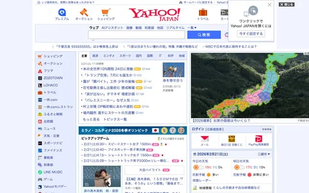Image resolution: width=309 pixels, height=193 pixels.
Task: Switch search to リアルタイム
Action: [x=175, y=28]
